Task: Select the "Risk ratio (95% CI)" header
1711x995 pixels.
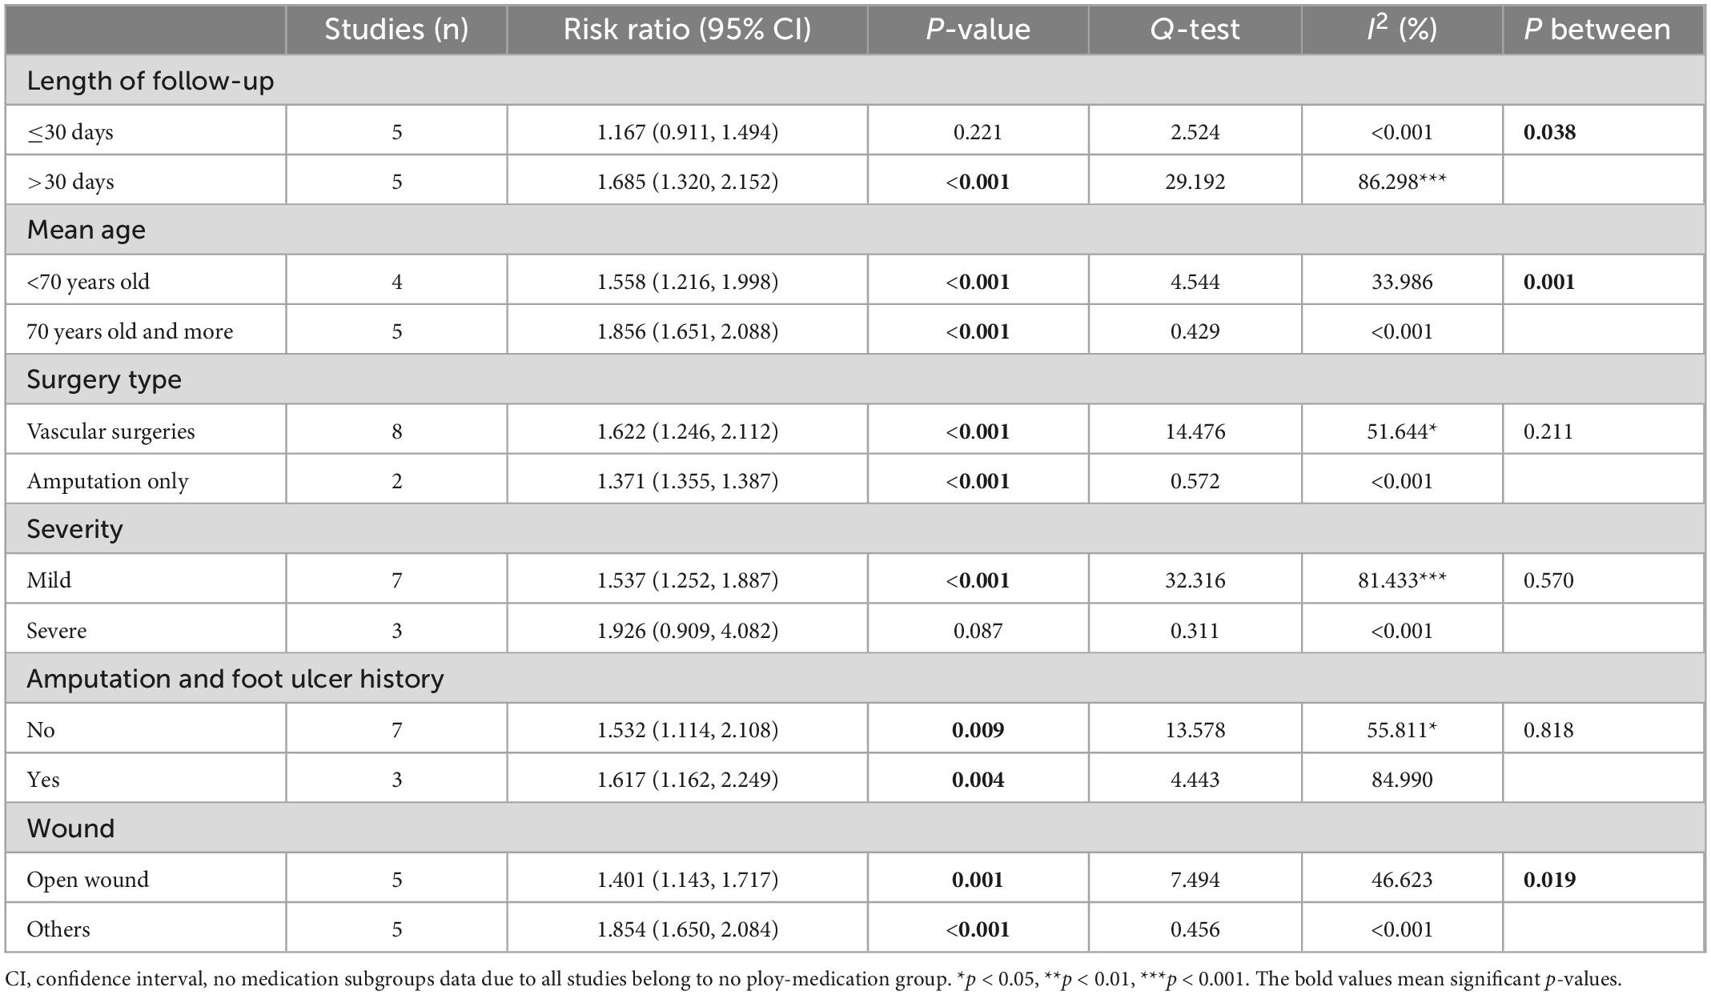Action: [686, 30]
